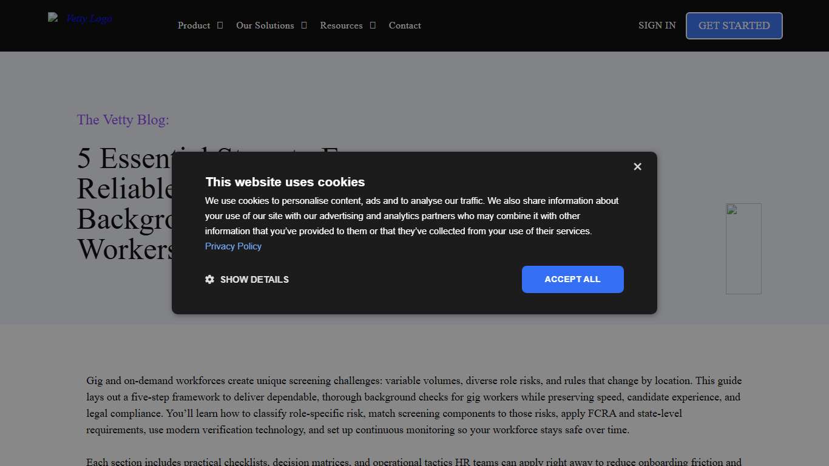Click the broken image placeholder beside the headline
Screen dimensions: 829x466
coord(743,249)
